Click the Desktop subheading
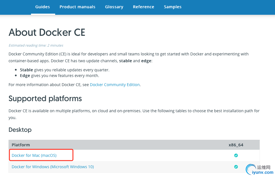The height and width of the screenshot is (177, 275). (x=20, y=130)
